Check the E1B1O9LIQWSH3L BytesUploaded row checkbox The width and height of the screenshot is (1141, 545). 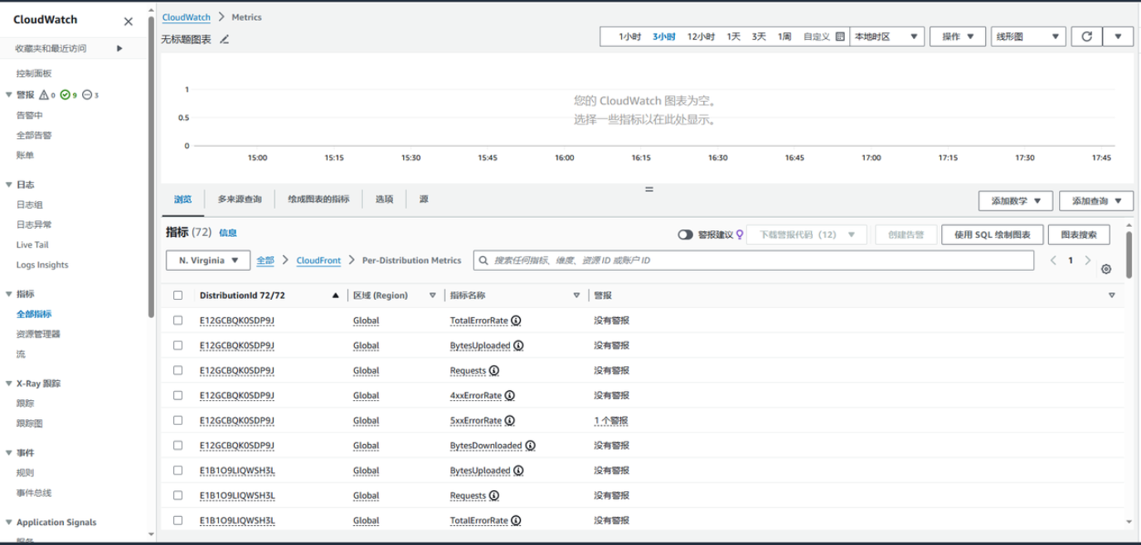click(177, 470)
